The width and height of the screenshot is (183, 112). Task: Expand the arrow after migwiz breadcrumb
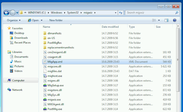[95, 13]
